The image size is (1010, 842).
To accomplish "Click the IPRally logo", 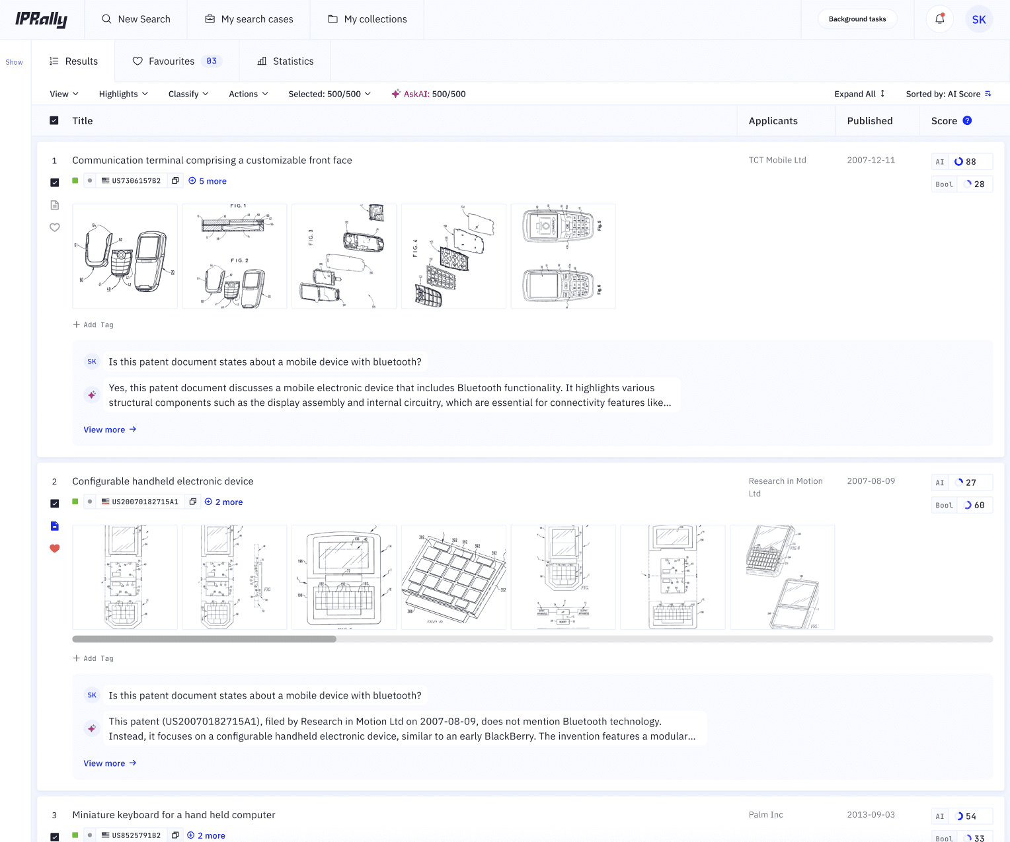I will pos(41,19).
